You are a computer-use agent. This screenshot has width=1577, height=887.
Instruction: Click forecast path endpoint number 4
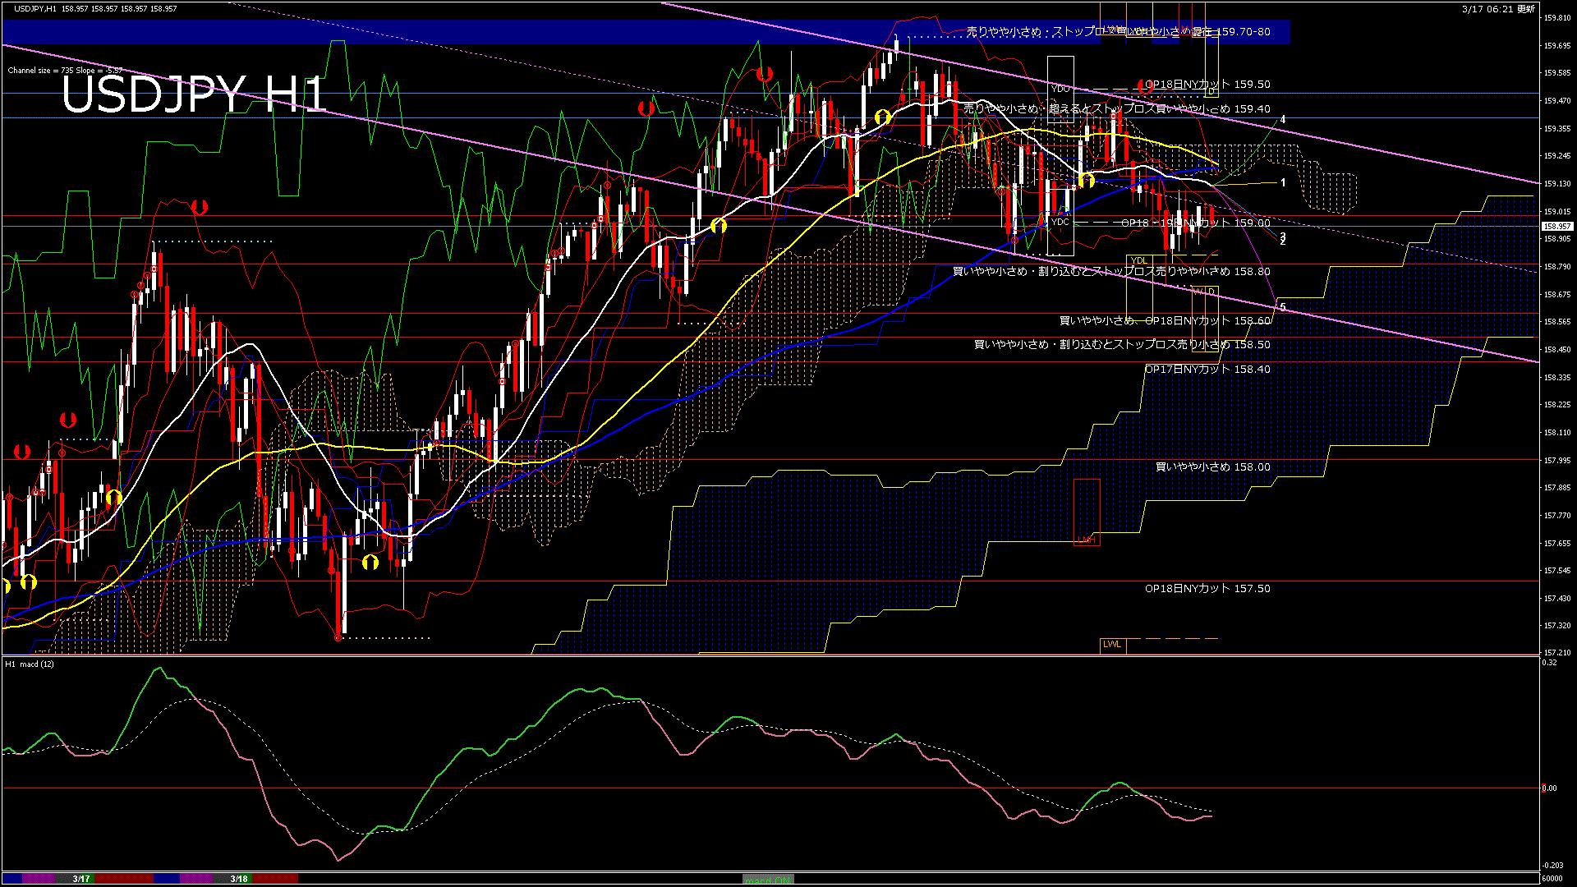click(1283, 120)
